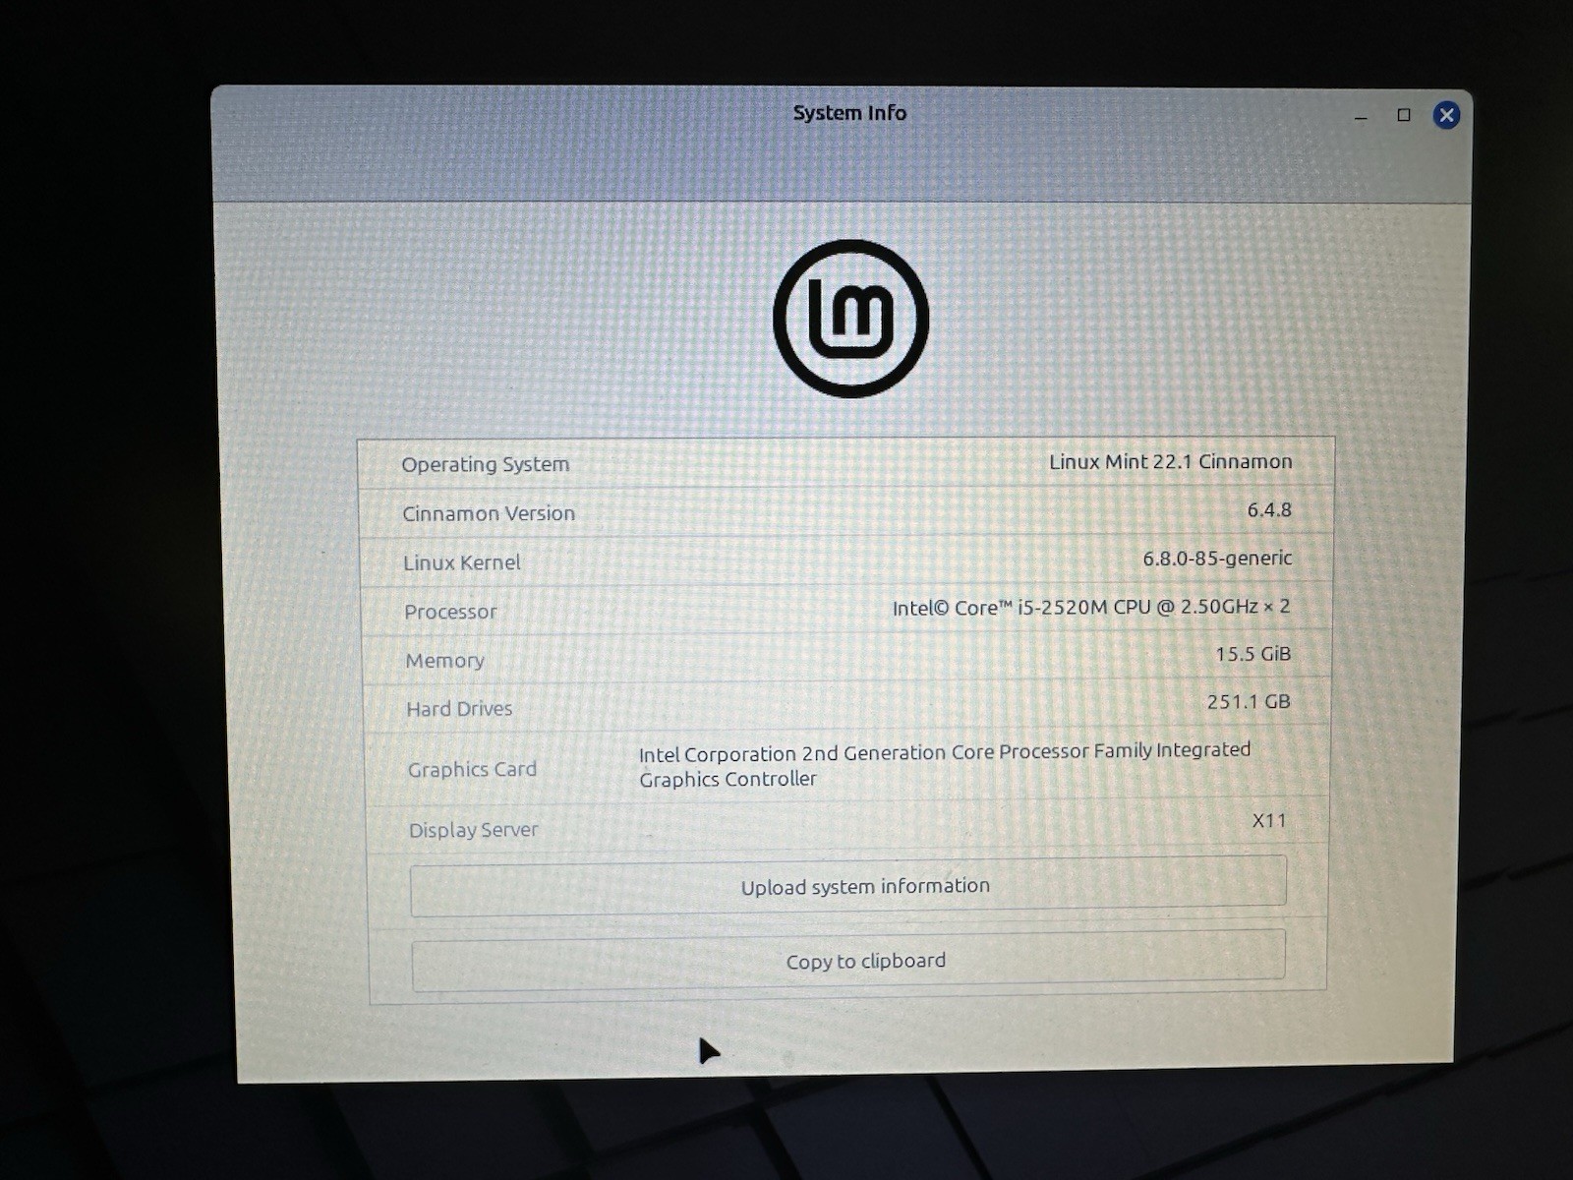The height and width of the screenshot is (1180, 1573).
Task: Select the Cinnamon Version label
Action: (489, 513)
